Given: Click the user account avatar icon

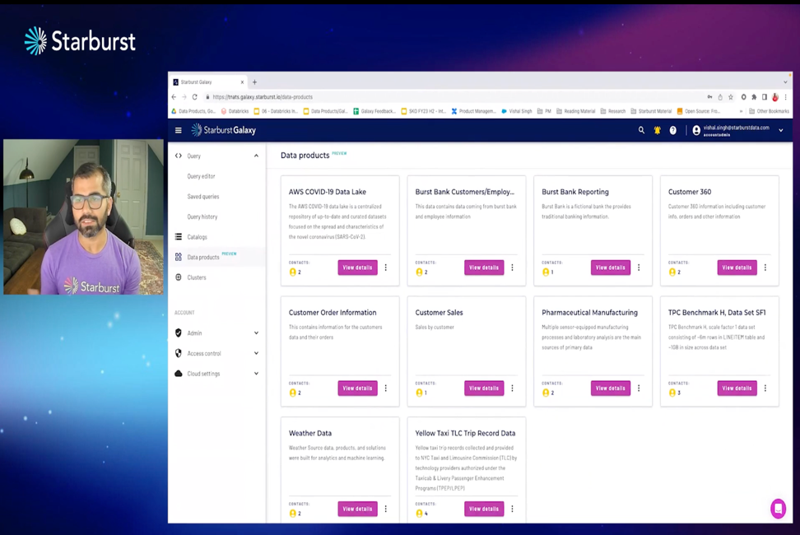Looking at the screenshot, I should tap(696, 131).
